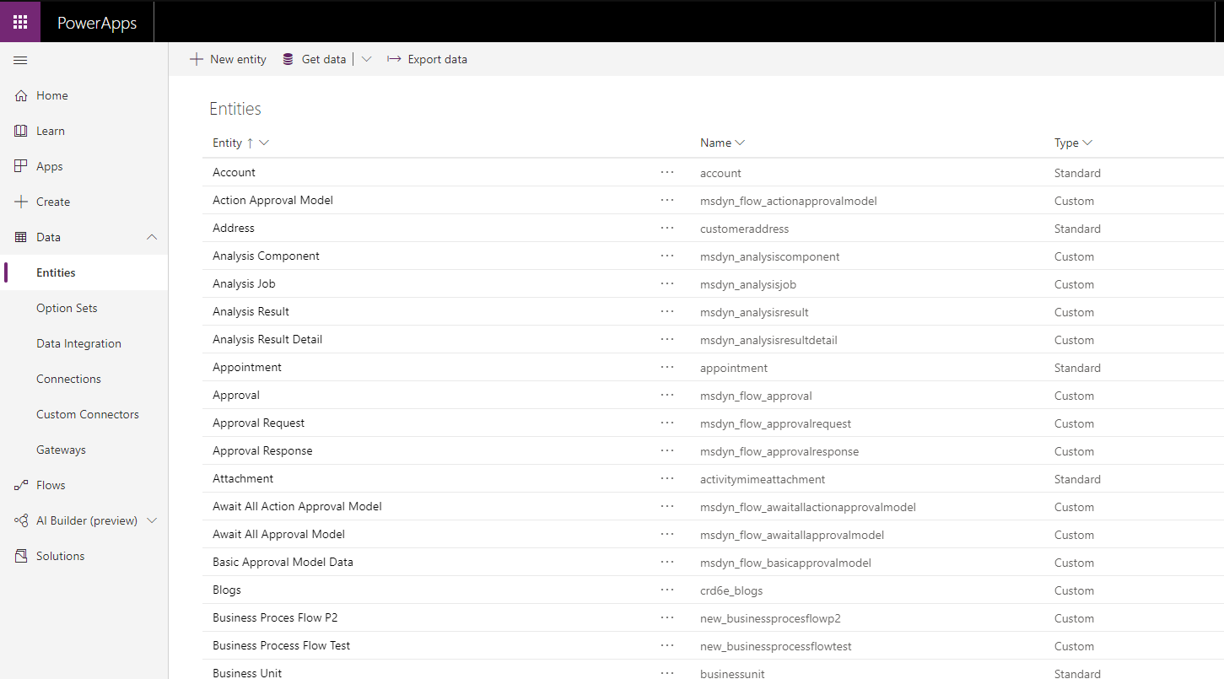Open the Get data dropdown arrow
1224x679 pixels.
366,60
